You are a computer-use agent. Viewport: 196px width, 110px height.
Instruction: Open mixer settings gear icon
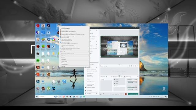tap(138, 77)
